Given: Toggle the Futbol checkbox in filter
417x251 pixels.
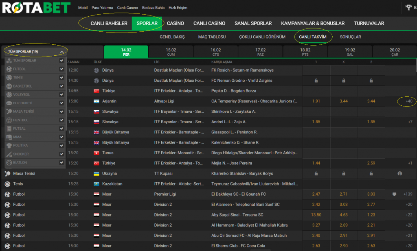Looking at the screenshot, I should (61, 69).
